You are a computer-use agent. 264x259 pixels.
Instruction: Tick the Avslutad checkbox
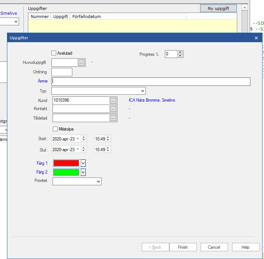tap(54, 53)
